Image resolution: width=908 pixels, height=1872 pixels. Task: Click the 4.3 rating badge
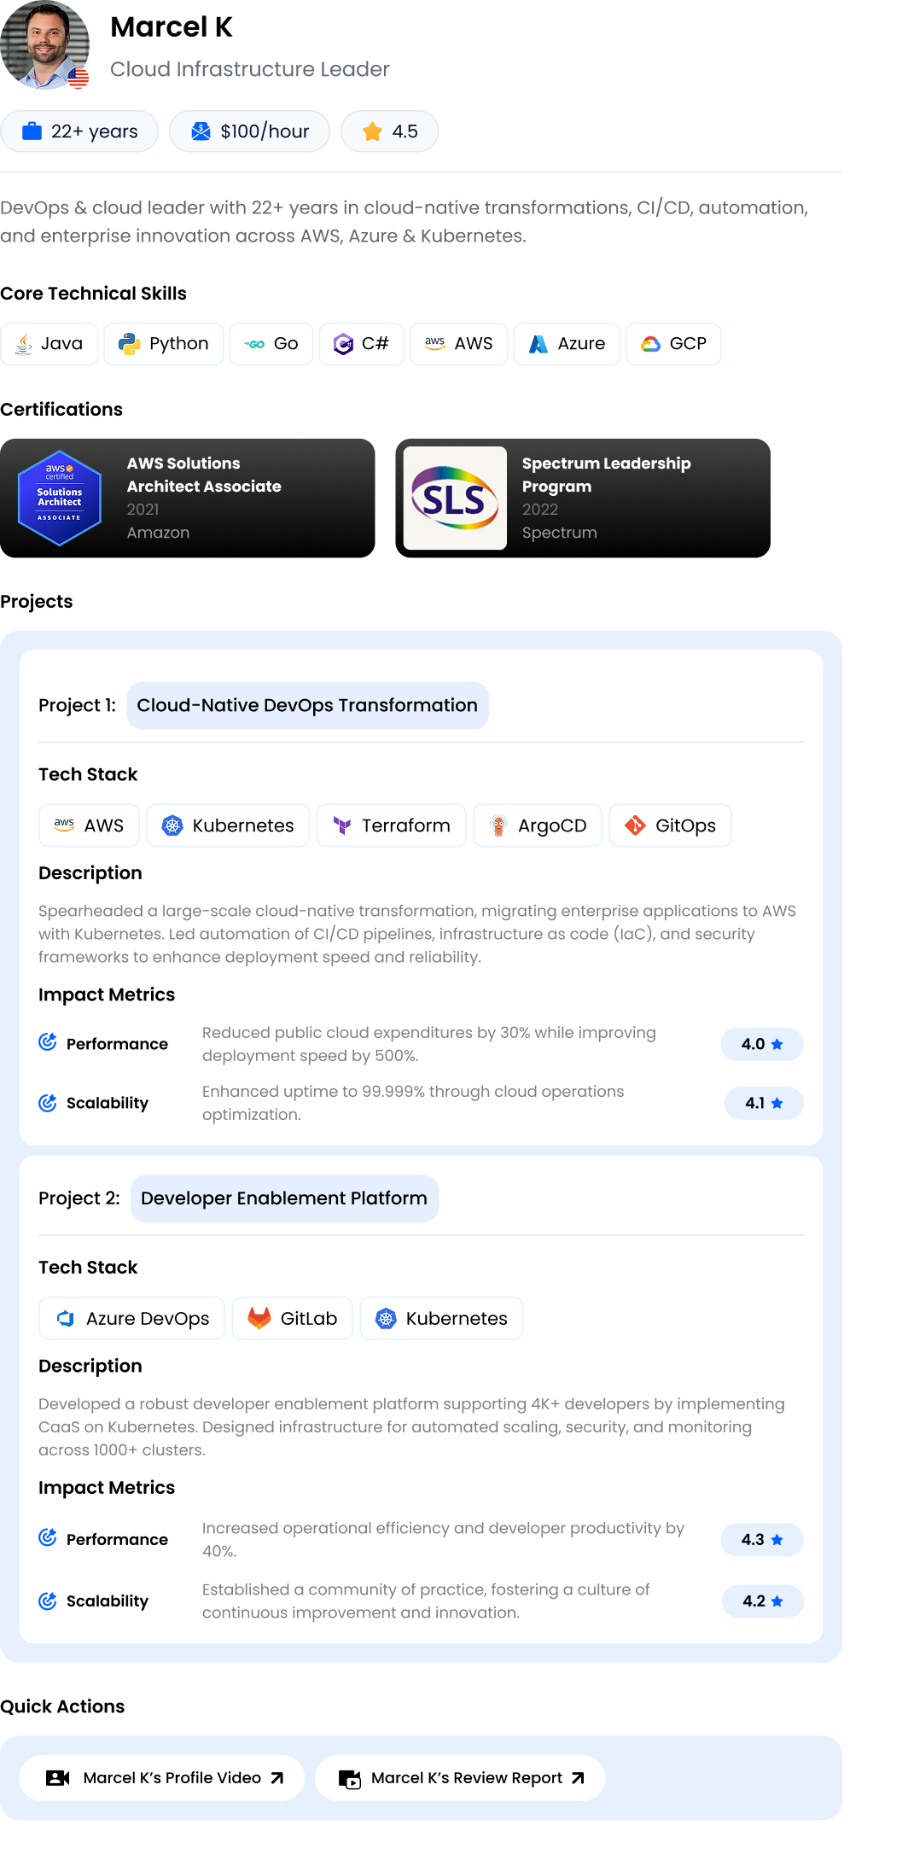click(762, 1540)
